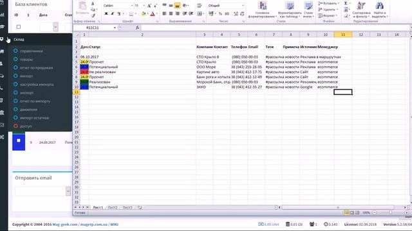Click the Вставить cells button in ribbon
Screen dimensions: 412x231
[328, 3]
